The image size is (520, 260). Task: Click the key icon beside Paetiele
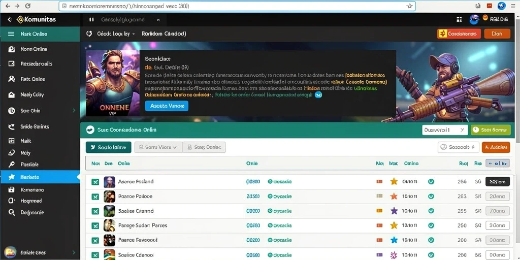[12, 165]
